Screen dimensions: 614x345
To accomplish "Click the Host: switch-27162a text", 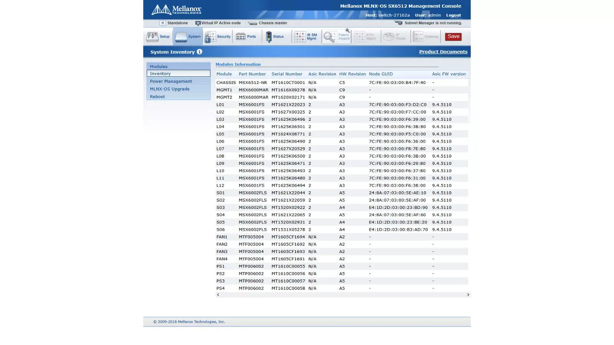I will click(x=388, y=15).
